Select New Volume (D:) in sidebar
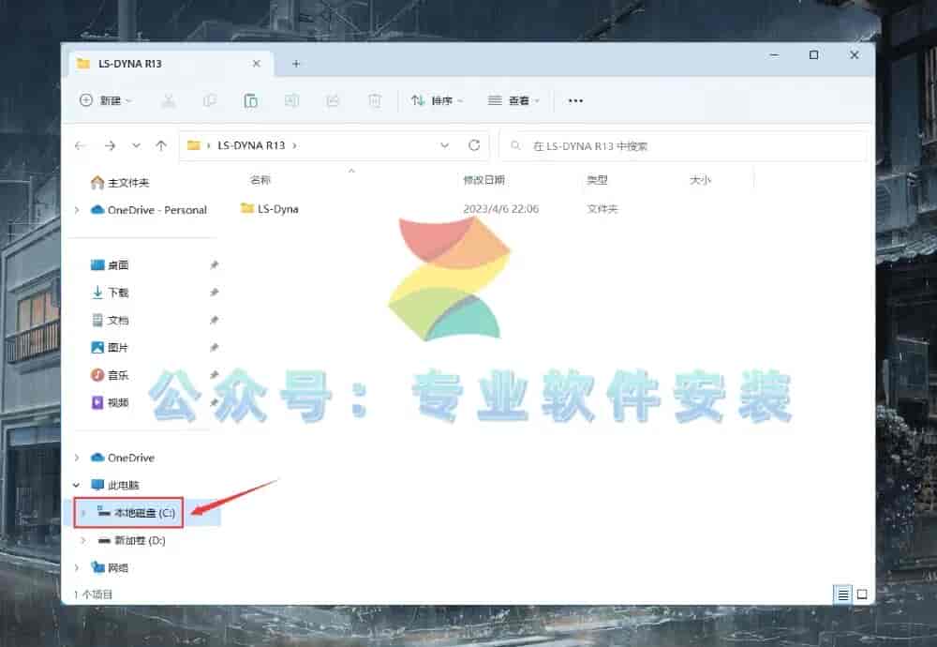The height and width of the screenshot is (647, 937). click(x=131, y=540)
